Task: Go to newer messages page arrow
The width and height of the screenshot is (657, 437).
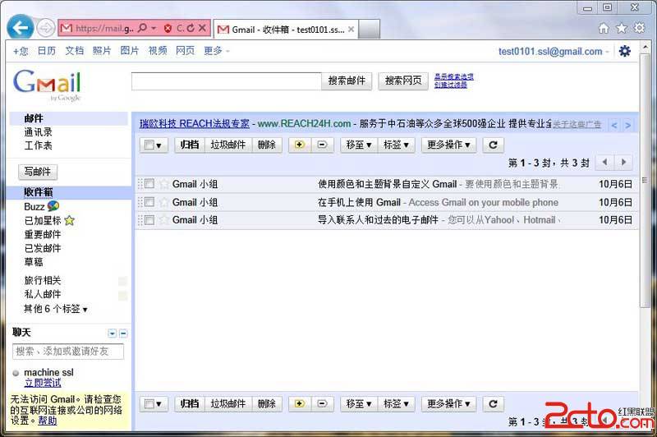Action: (x=604, y=162)
